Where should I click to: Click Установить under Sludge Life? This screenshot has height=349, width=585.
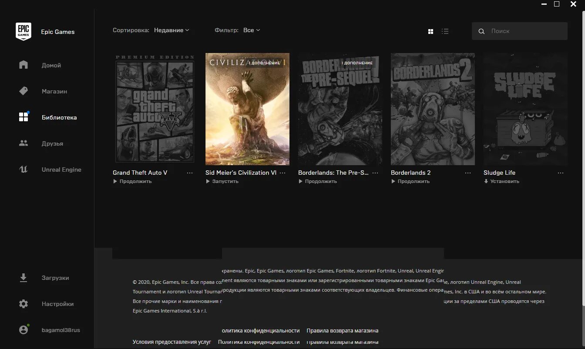[501, 181]
